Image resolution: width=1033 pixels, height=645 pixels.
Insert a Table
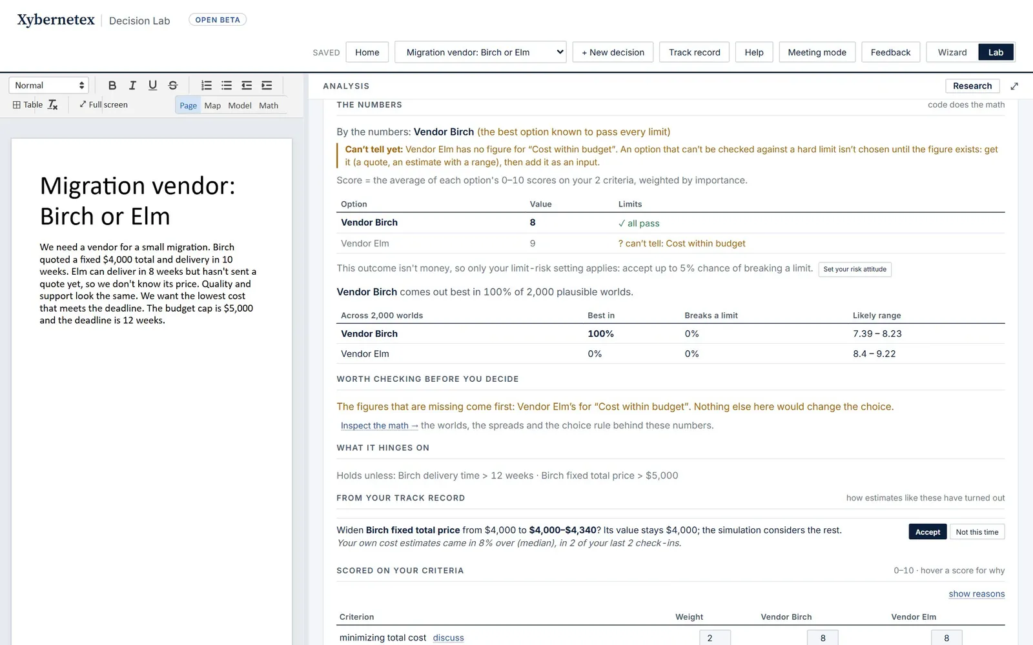pos(28,104)
